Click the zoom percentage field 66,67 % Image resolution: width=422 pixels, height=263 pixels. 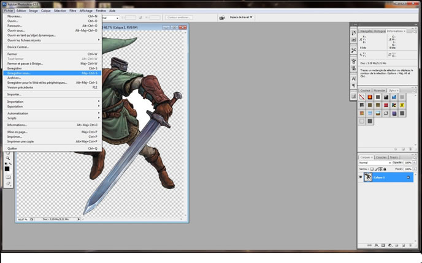click(x=23, y=219)
